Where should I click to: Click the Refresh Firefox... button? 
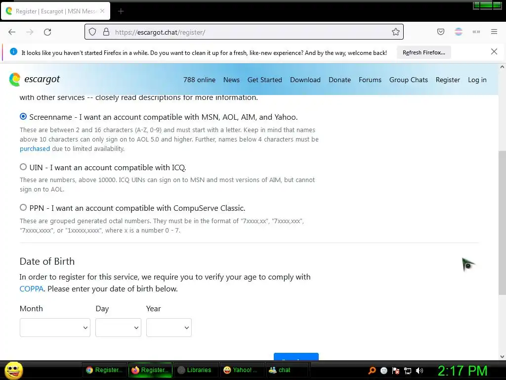[x=423, y=52]
